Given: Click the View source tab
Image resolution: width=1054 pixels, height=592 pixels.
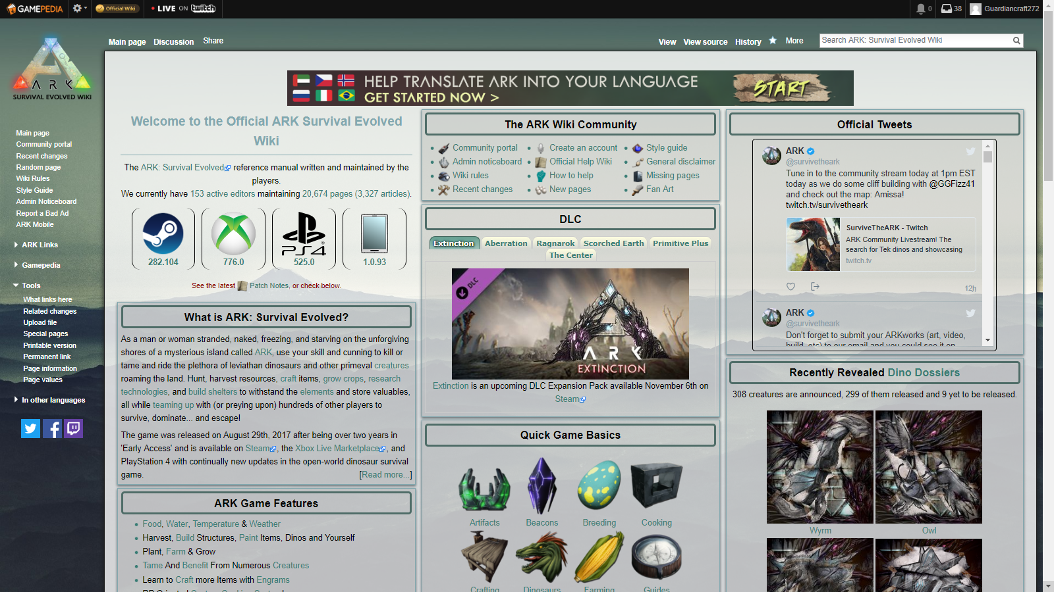Looking at the screenshot, I should click(x=706, y=41).
